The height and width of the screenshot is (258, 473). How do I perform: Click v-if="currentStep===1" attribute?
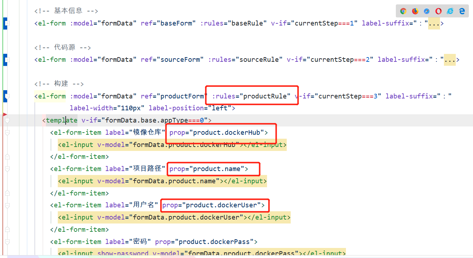[x=314, y=24]
